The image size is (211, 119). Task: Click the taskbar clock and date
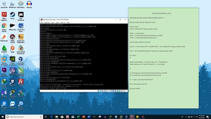coord(201,117)
